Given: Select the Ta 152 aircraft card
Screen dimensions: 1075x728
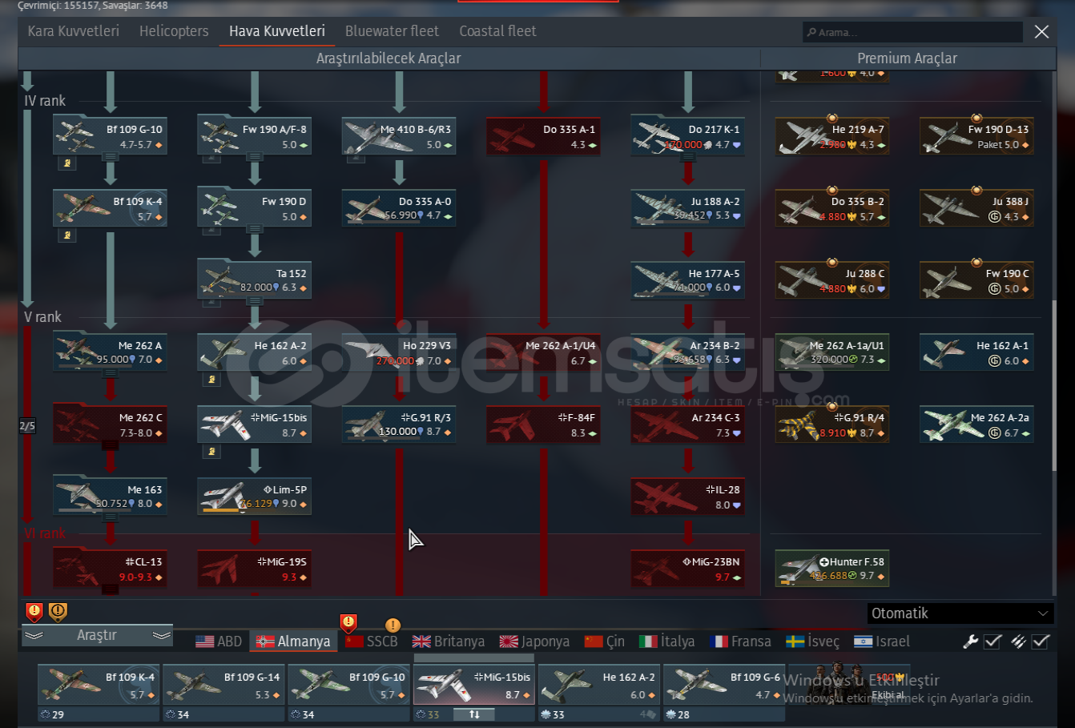Looking at the screenshot, I should [x=254, y=280].
